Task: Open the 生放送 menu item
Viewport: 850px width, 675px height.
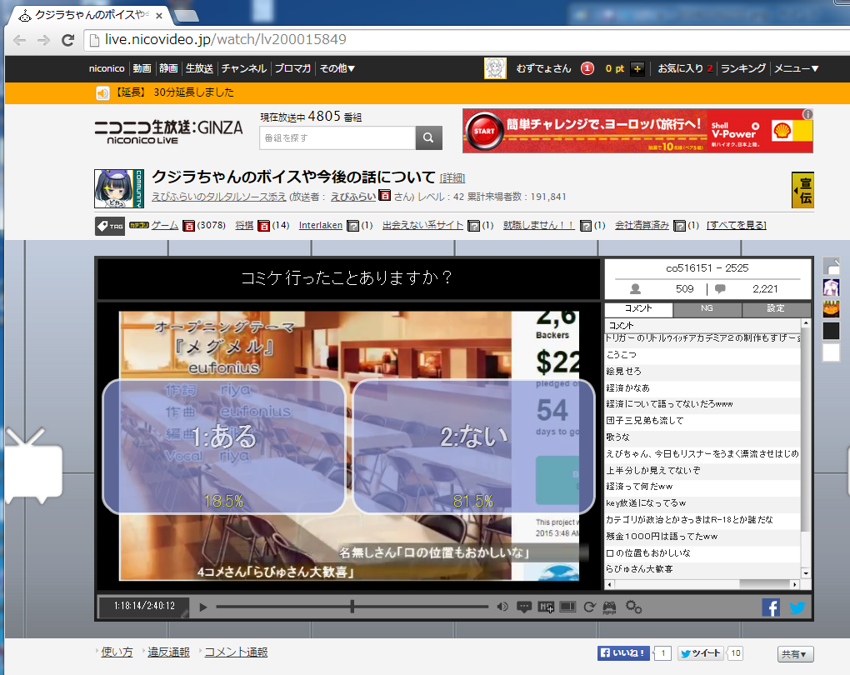Action: [199, 68]
